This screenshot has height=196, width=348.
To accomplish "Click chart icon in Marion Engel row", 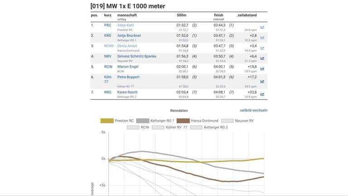I will [262, 69].
